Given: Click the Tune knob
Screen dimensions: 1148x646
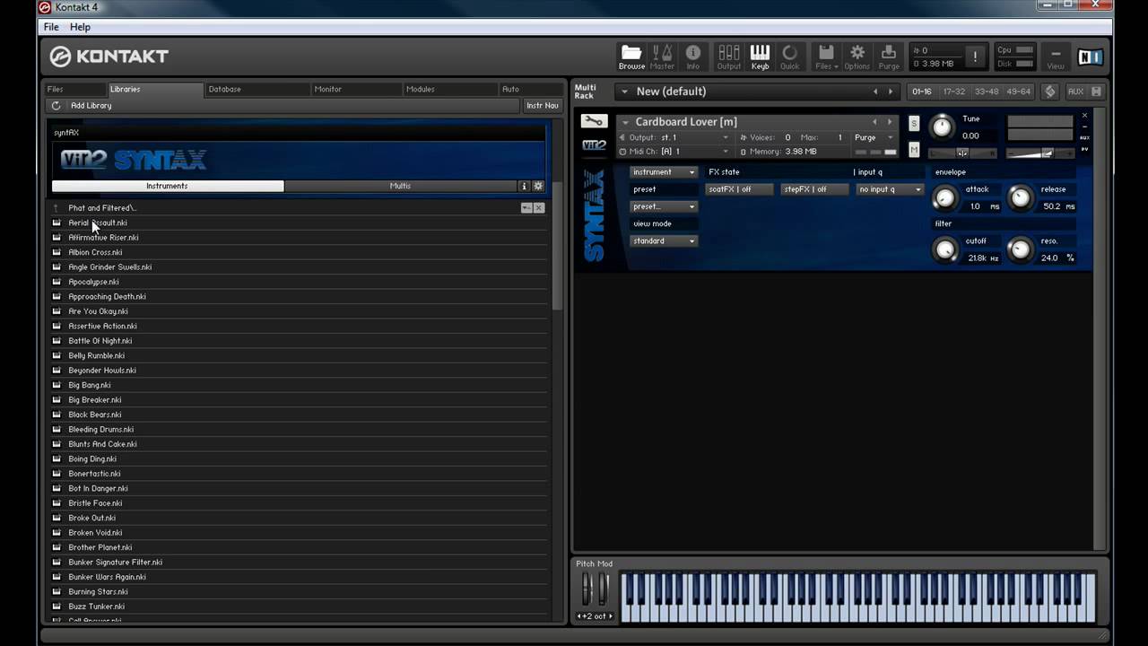Looking at the screenshot, I should click(941, 127).
